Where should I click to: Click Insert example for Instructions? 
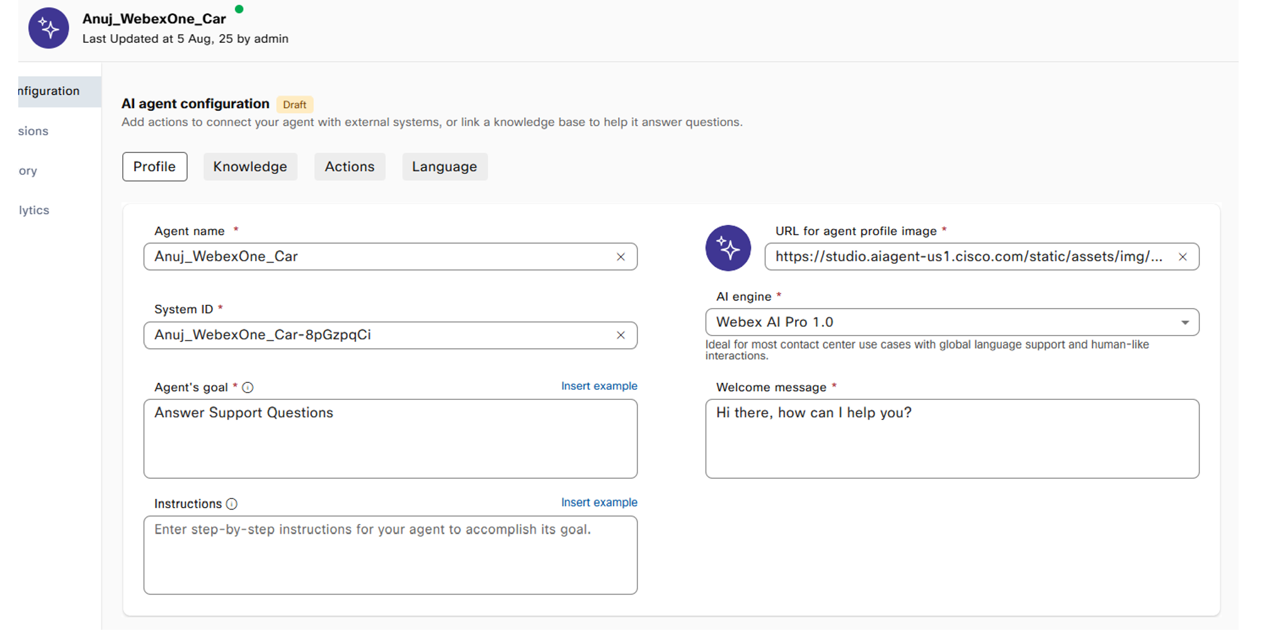coord(599,503)
